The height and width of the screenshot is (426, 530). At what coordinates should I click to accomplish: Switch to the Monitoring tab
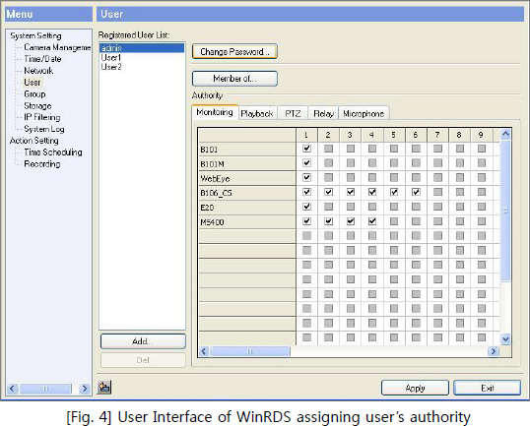click(215, 112)
